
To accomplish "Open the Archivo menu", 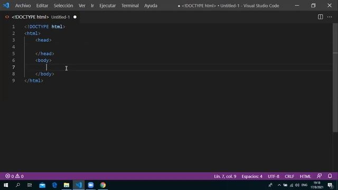I will point(23,6).
